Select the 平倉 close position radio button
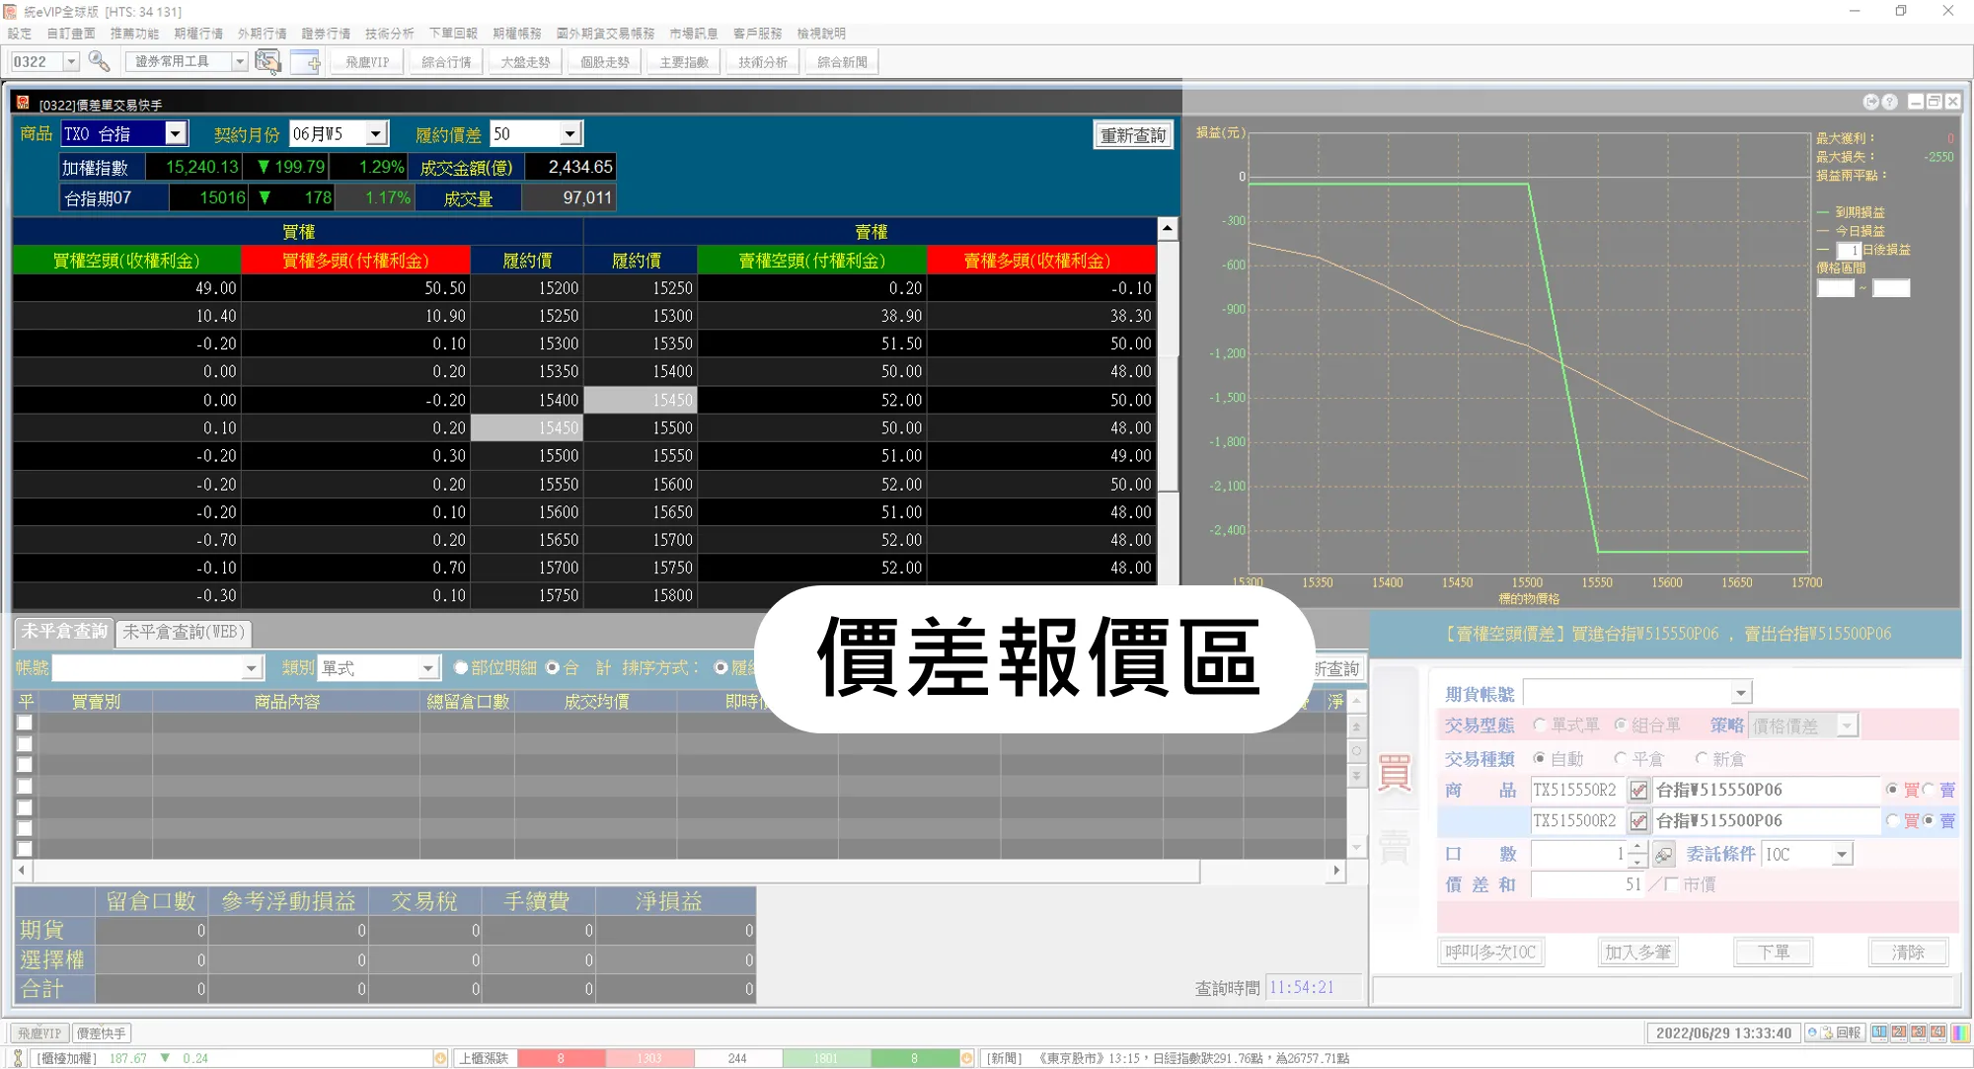The image size is (1974, 1069). [x=1621, y=759]
